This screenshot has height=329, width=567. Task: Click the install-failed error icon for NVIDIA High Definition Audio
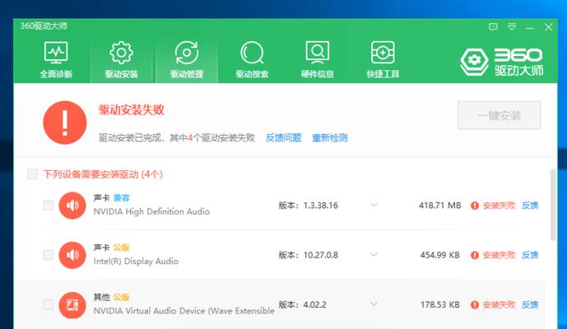pyautogui.click(x=475, y=206)
